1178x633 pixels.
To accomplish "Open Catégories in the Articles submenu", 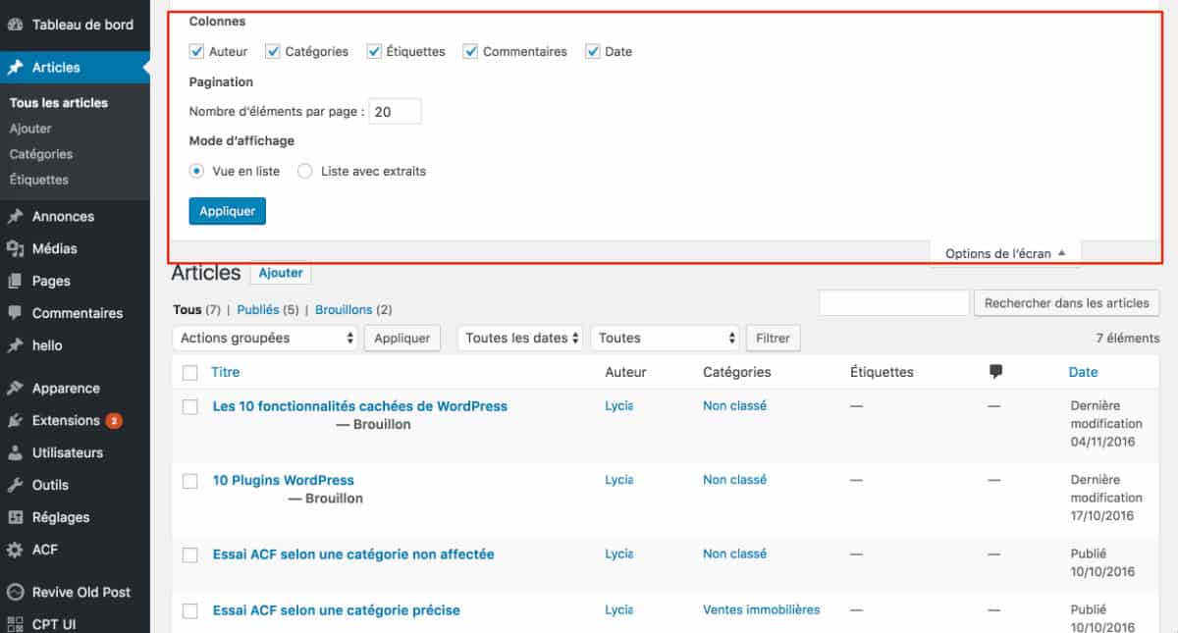I will point(43,154).
